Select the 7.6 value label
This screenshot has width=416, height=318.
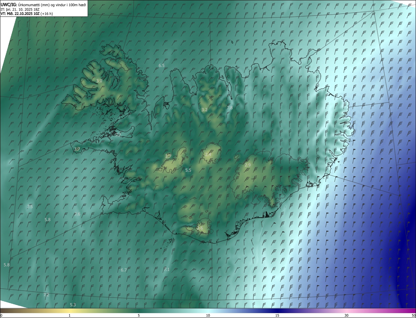tap(77, 214)
